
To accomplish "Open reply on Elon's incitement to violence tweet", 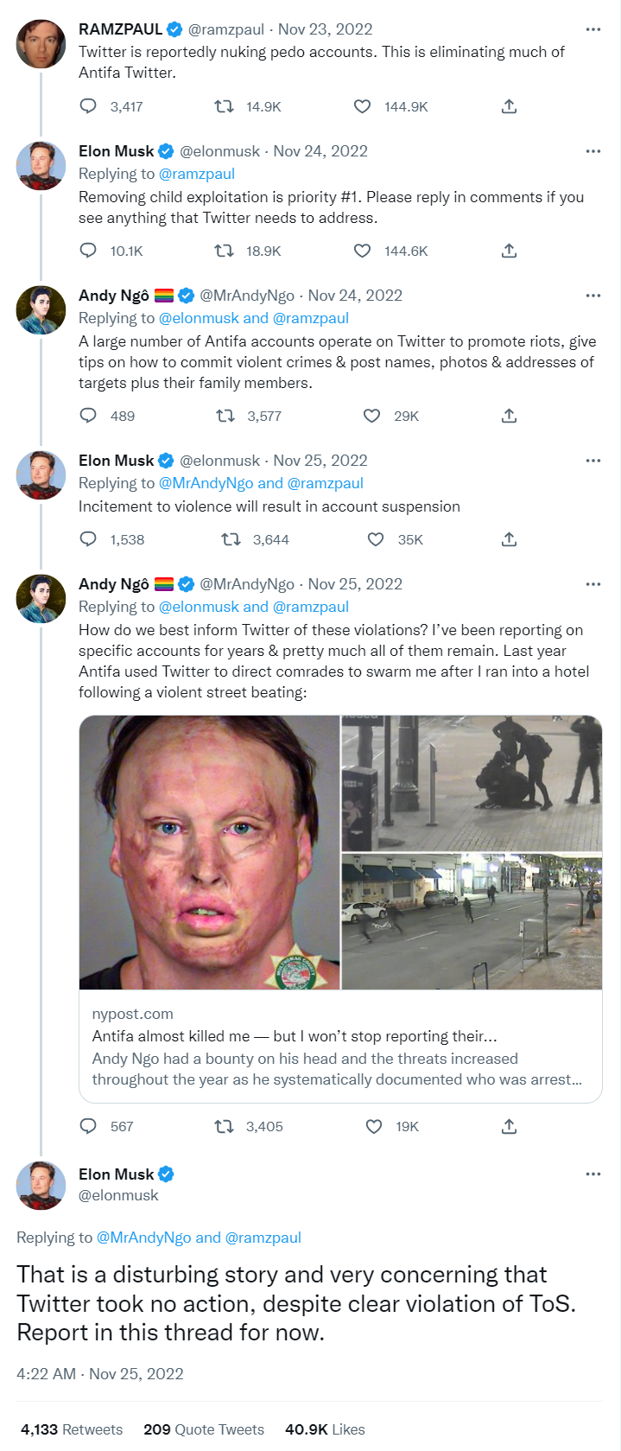I will [x=87, y=538].
